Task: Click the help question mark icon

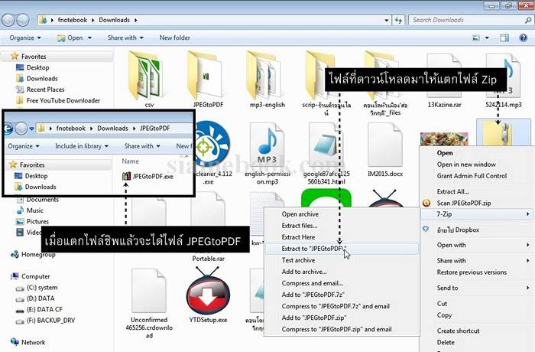Action: (523, 38)
